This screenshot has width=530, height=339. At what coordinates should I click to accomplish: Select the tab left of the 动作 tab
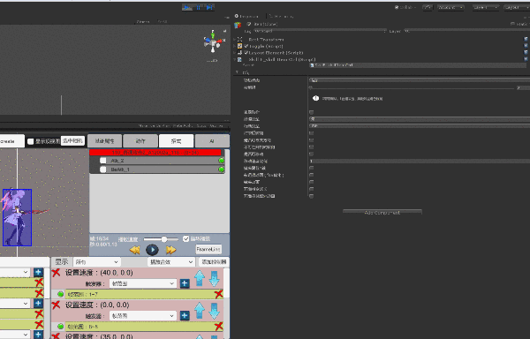(x=104, y=141)
